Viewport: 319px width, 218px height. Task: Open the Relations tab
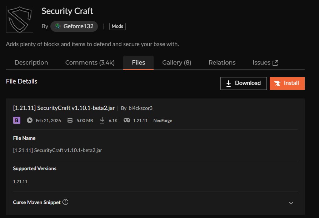[222, 62]
